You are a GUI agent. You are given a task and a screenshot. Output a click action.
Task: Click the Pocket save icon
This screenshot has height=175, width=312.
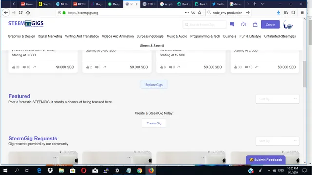(x=193, y=12)
